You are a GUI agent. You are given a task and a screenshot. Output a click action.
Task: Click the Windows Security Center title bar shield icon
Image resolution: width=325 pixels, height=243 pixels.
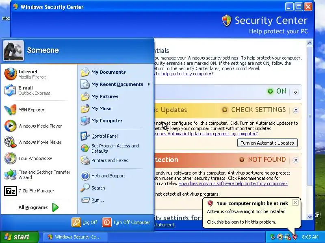(x=16, y=7)
